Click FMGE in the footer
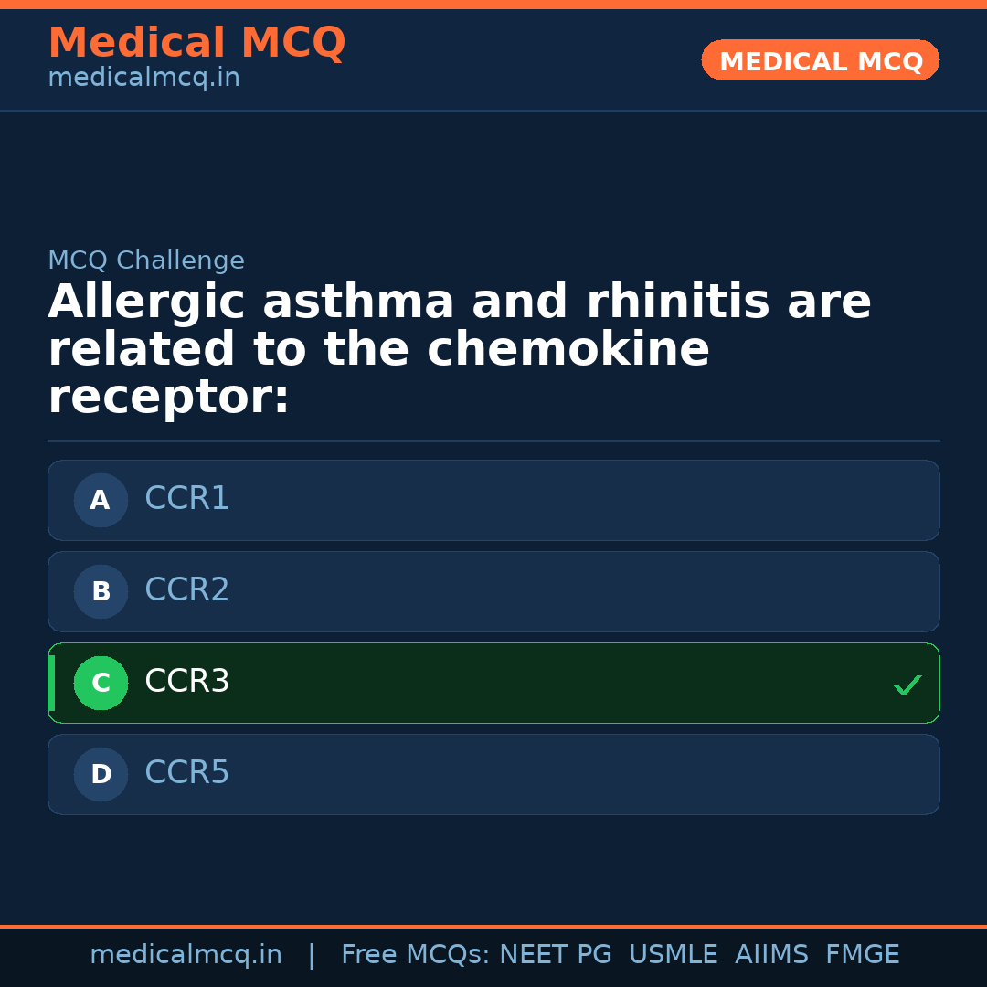Viewport: 987px width, 987px height. (x=862, y=955)
